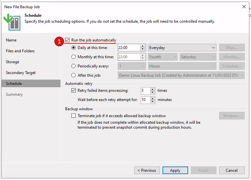Close the New File Backup Job dialog

click(244, 7)
